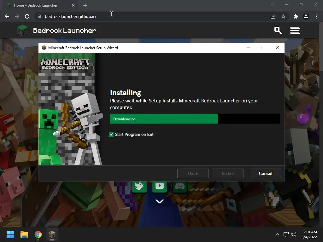Share this page icon in address bar
This screenshot has width=323, height=242.
tap(273, 16)
